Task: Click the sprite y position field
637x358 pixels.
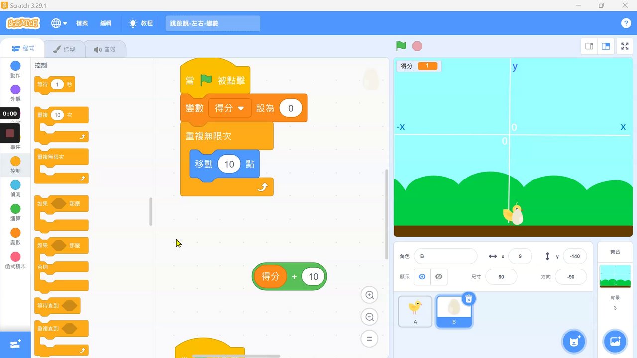Action: [x=575, y=256]
